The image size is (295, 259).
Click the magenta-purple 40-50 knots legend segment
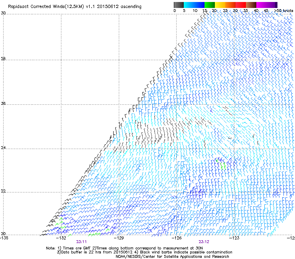click(267, 5)
